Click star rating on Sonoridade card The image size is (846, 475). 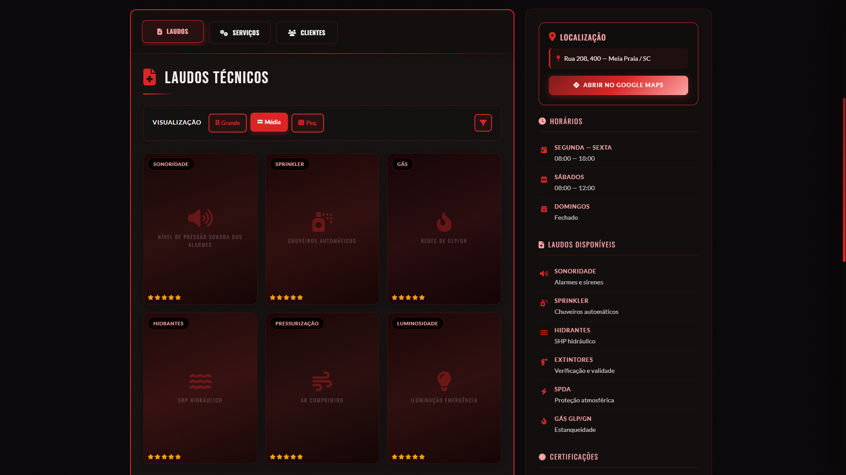(164, 298)
